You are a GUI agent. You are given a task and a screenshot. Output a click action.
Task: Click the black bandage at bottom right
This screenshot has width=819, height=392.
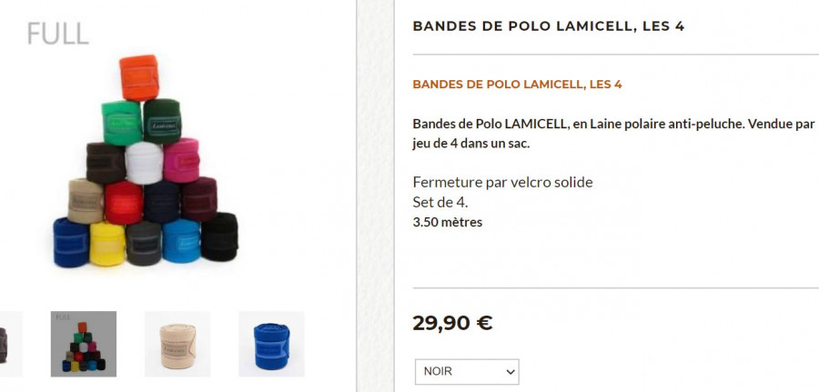click(x=219, y=236)
